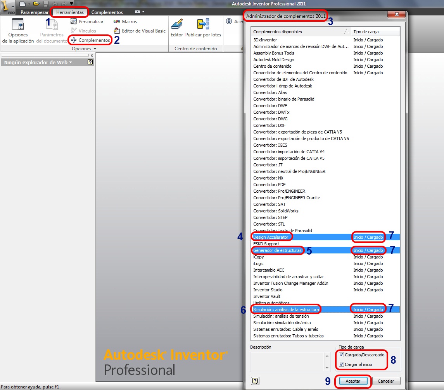Open the Macros tool
The height and width of the screenshot is (390, 444).
click(x=125, y=22)
